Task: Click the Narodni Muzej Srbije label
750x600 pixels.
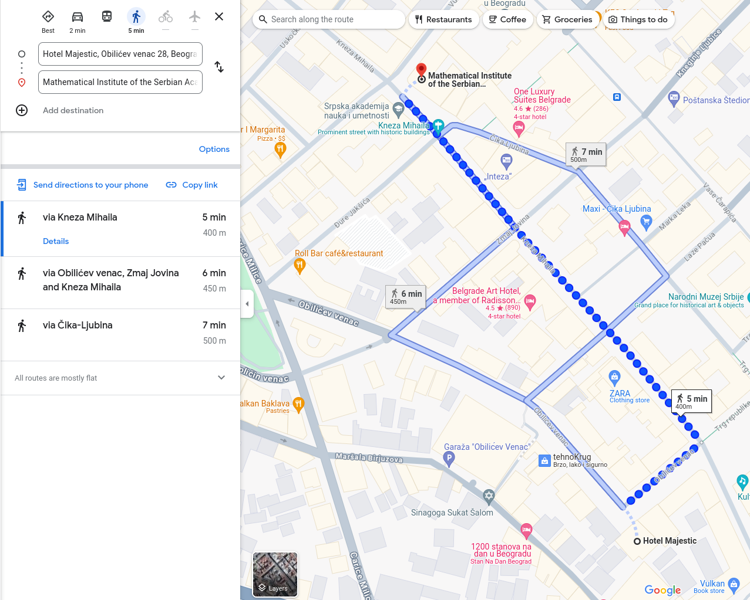Action: click(x=706, y=297)
